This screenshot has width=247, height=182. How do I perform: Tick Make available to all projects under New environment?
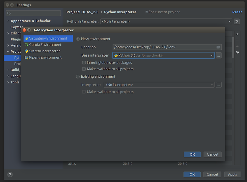tap(84, 69)
